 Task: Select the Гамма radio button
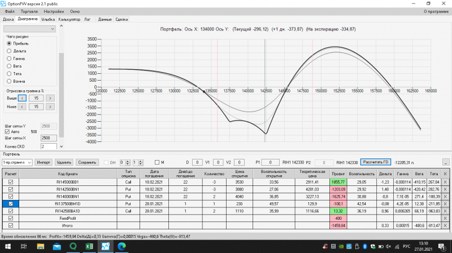point(9,59)
